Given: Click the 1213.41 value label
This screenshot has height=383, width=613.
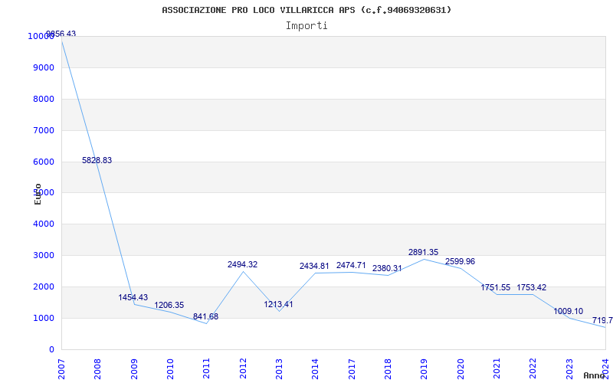Looking at the screenshot, I should click(278, 304).
